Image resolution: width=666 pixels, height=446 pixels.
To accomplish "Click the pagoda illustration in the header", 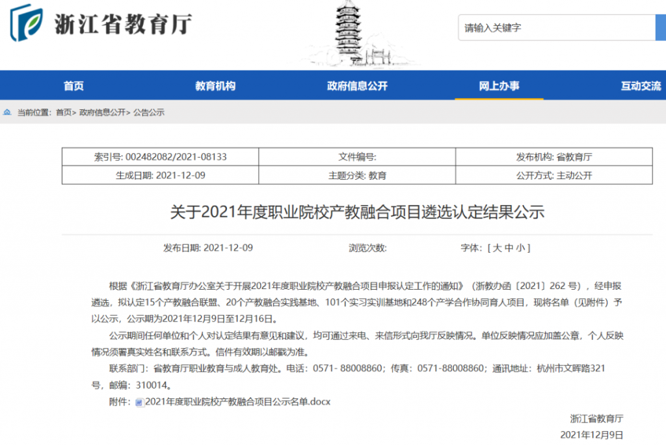I will click(348, 33).
